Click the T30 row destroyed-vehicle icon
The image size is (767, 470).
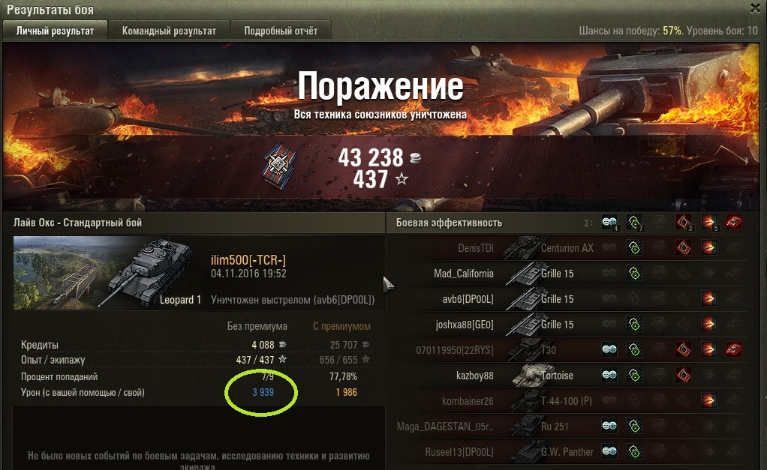click(x=733, y=350)
